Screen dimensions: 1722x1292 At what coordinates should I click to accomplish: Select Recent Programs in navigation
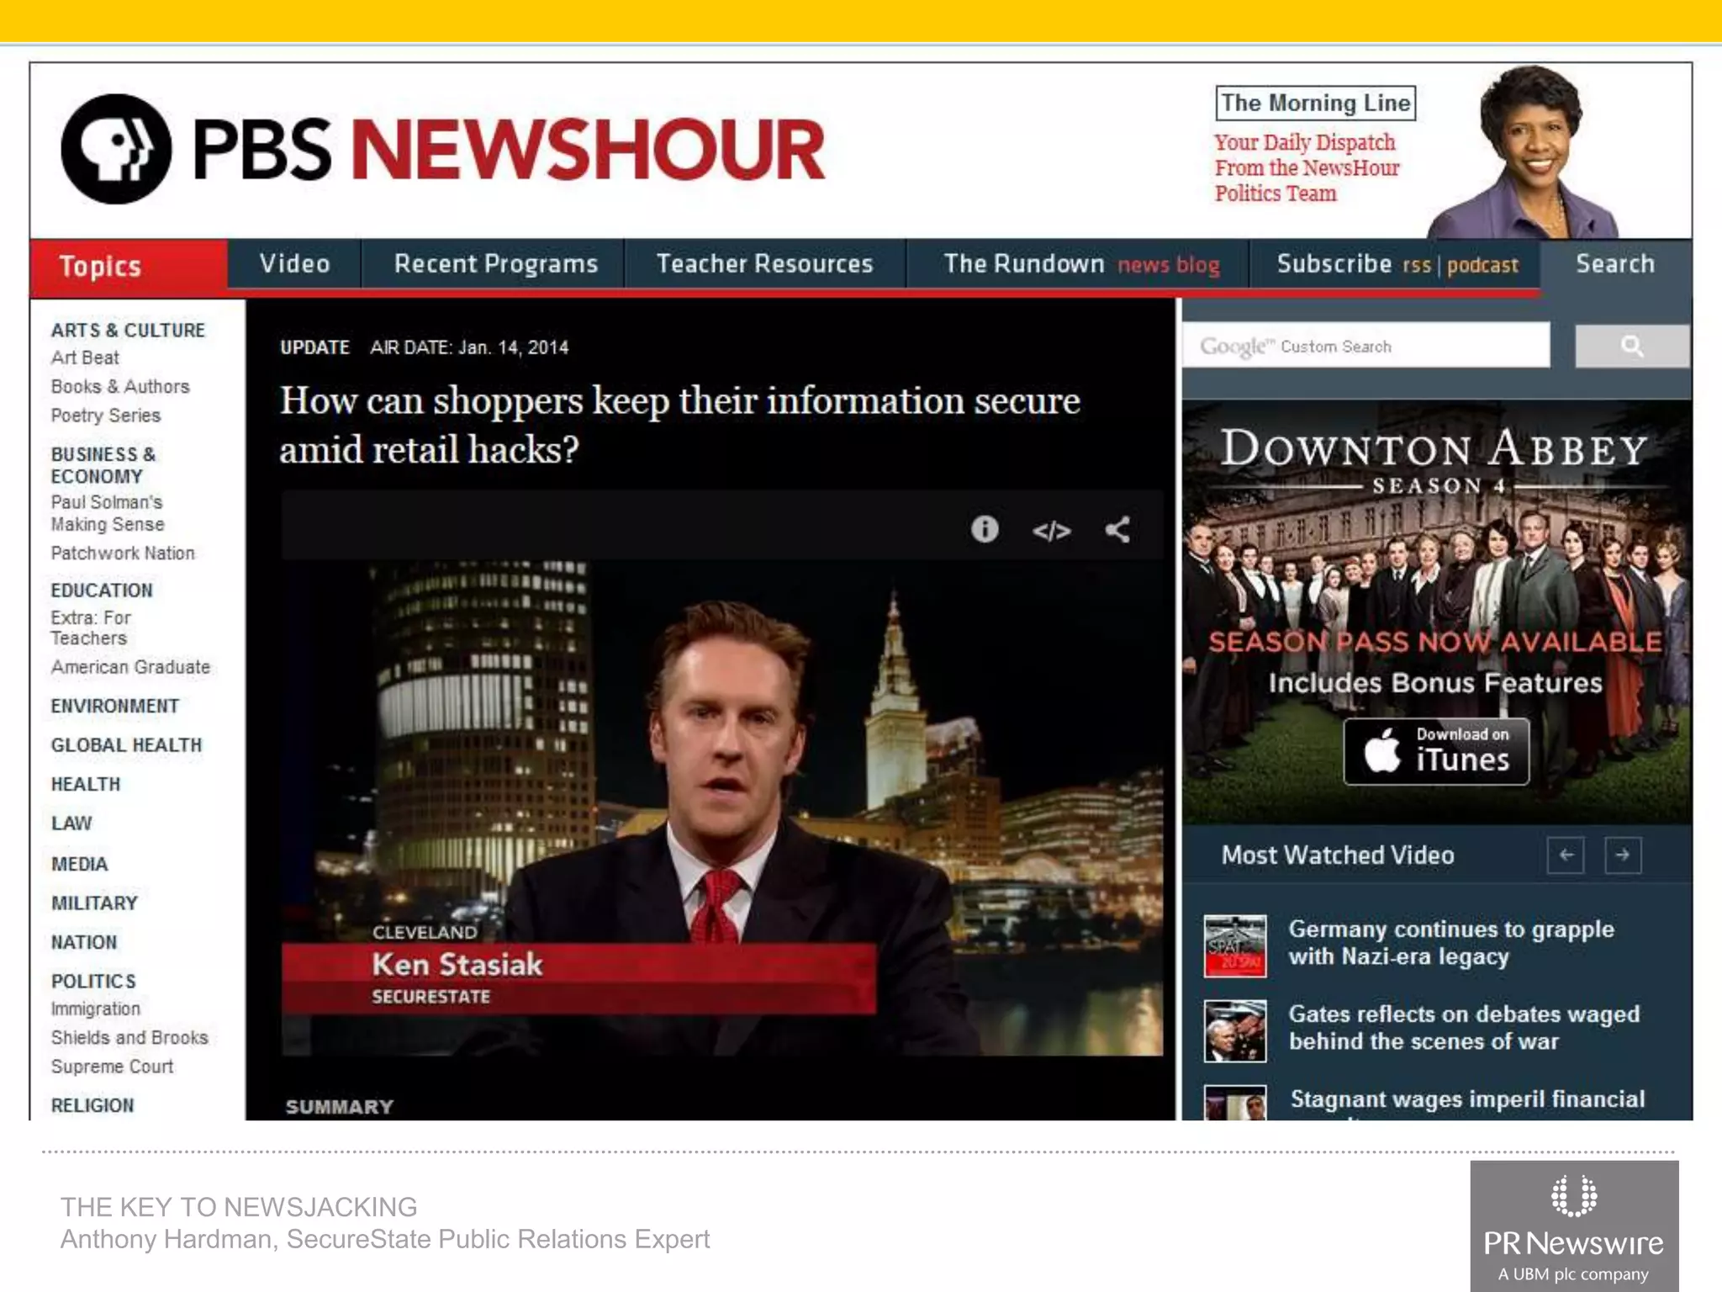coord(496,264)
